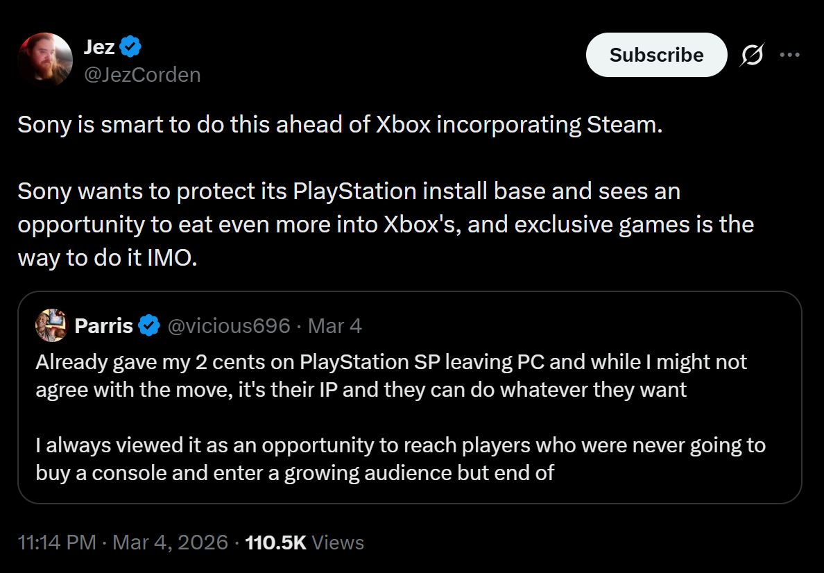Click the 110.5K views count
This screenshot has height=573, width=824.
pyautogui.click(x=276, y=543)
